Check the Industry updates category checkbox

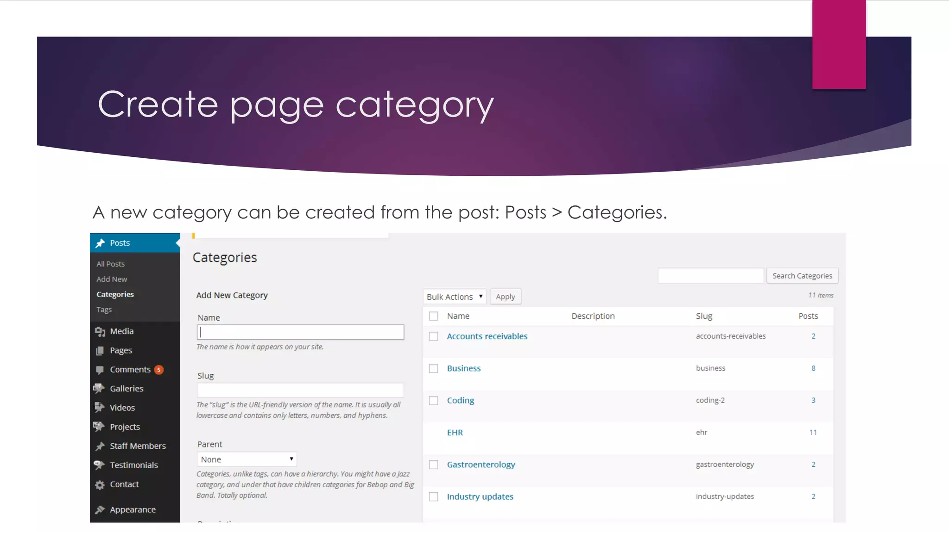click(x=434, y=497)
